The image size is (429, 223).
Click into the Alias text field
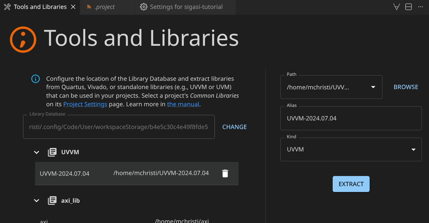coord(351,118)
